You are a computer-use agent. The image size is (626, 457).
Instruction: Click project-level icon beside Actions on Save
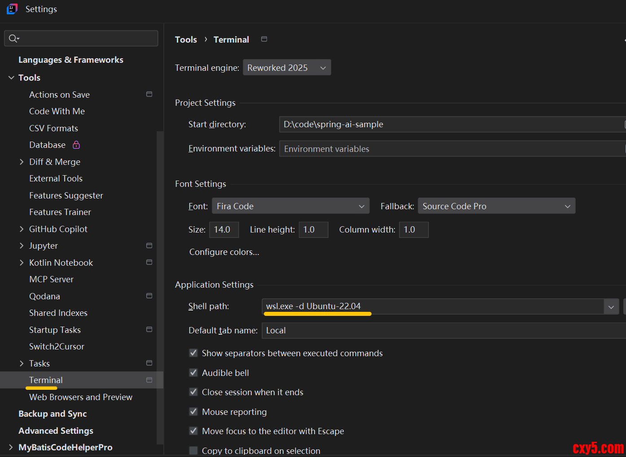pyautogui.click(x=149, y=95)
